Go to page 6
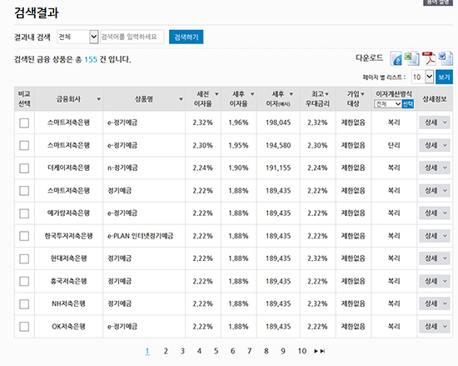Viewport: 458px width, 366px height. (x=232, y=351)
